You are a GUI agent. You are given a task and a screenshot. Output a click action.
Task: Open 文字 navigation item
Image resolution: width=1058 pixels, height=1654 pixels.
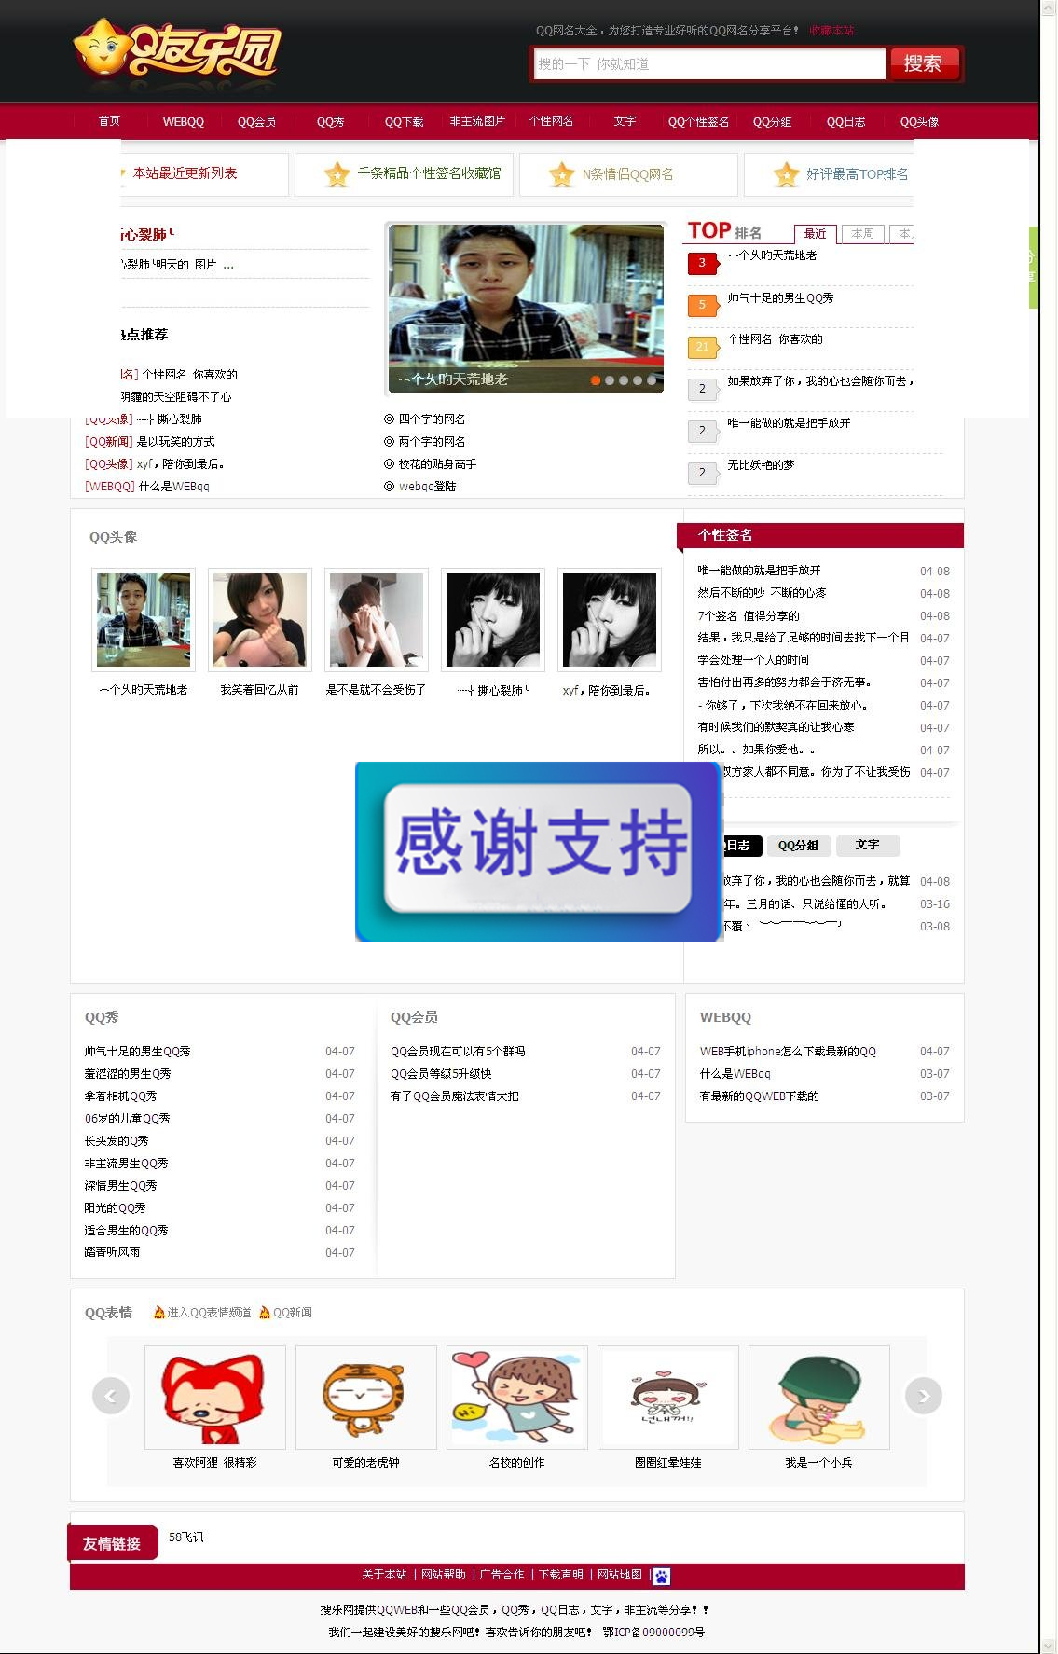pyautogui.click(x=625, y=121)
